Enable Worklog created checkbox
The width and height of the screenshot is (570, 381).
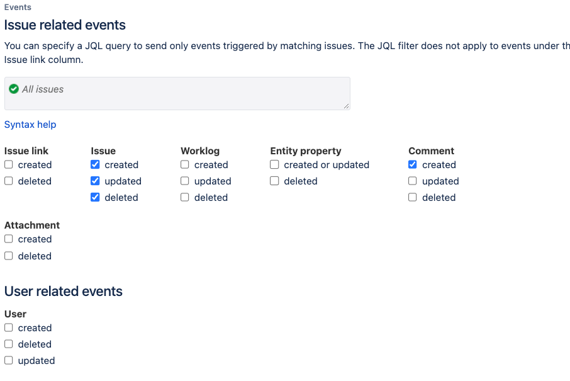[x=185, y=164]
